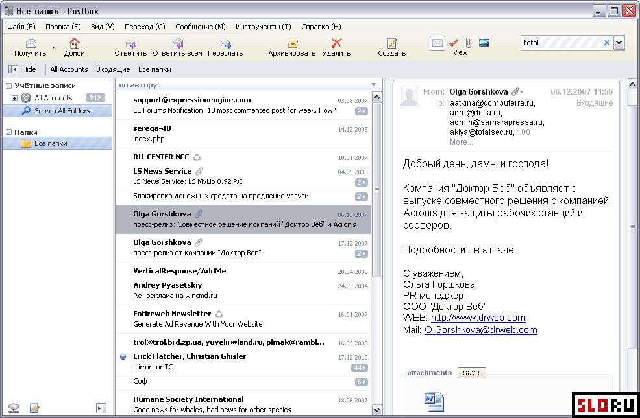The image size is (640, 418).
Task: Open the Инструменты menu
Action: point(264,27)
